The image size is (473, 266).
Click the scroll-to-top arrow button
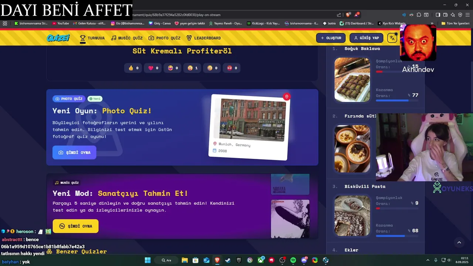click(x=459, y=242)
